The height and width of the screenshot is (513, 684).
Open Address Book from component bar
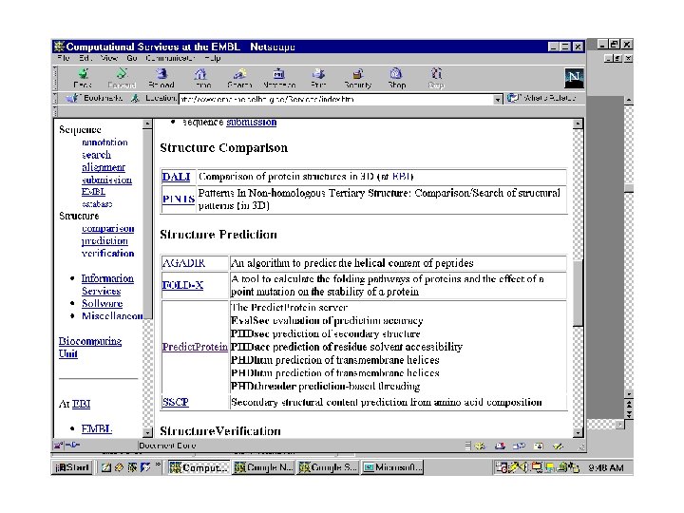(x=539, y=446)
